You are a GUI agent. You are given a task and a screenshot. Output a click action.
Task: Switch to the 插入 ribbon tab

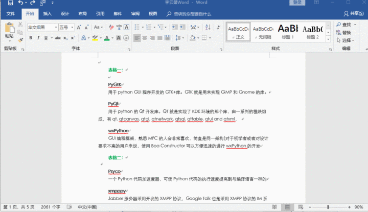tap(47, 14)
